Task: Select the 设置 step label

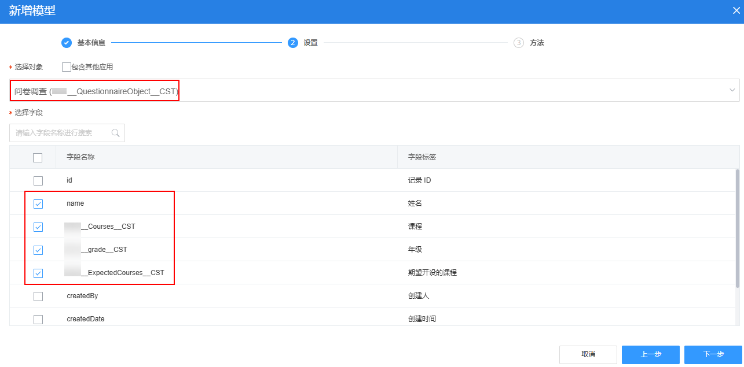Action: pos(310,43)
